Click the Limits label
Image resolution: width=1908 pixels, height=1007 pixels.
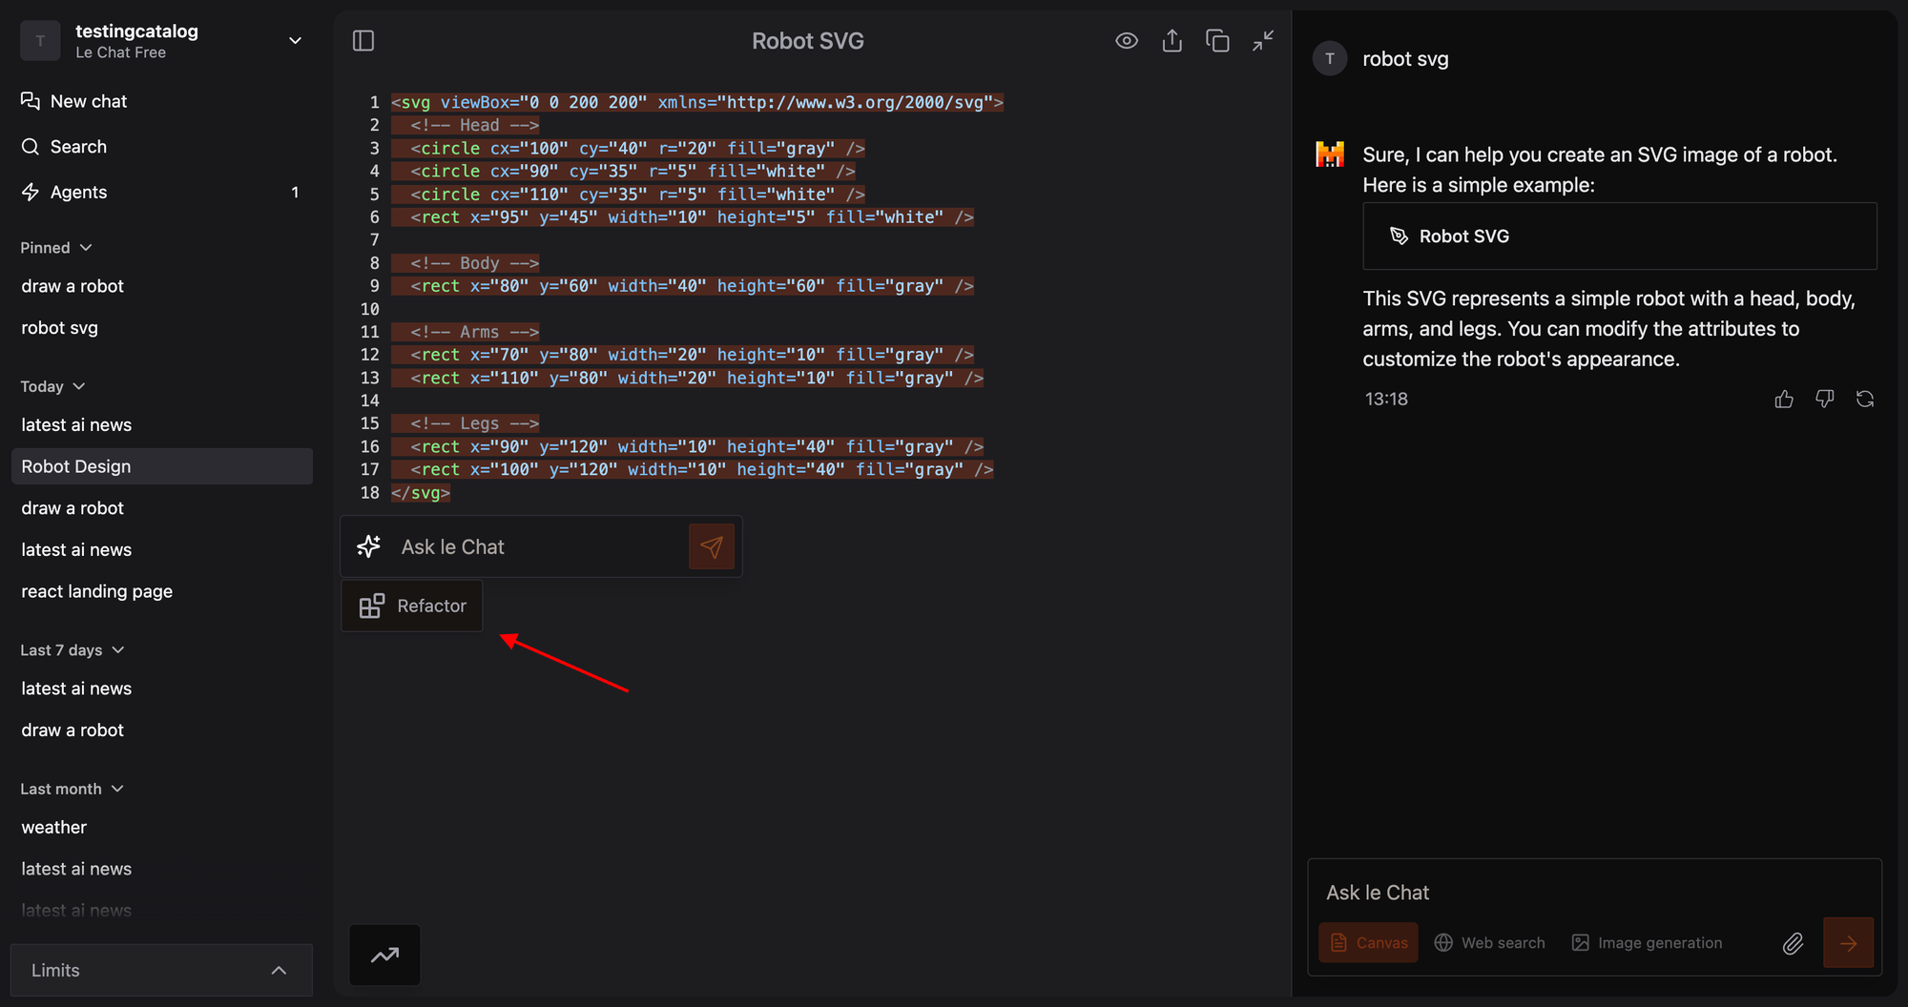55,971
